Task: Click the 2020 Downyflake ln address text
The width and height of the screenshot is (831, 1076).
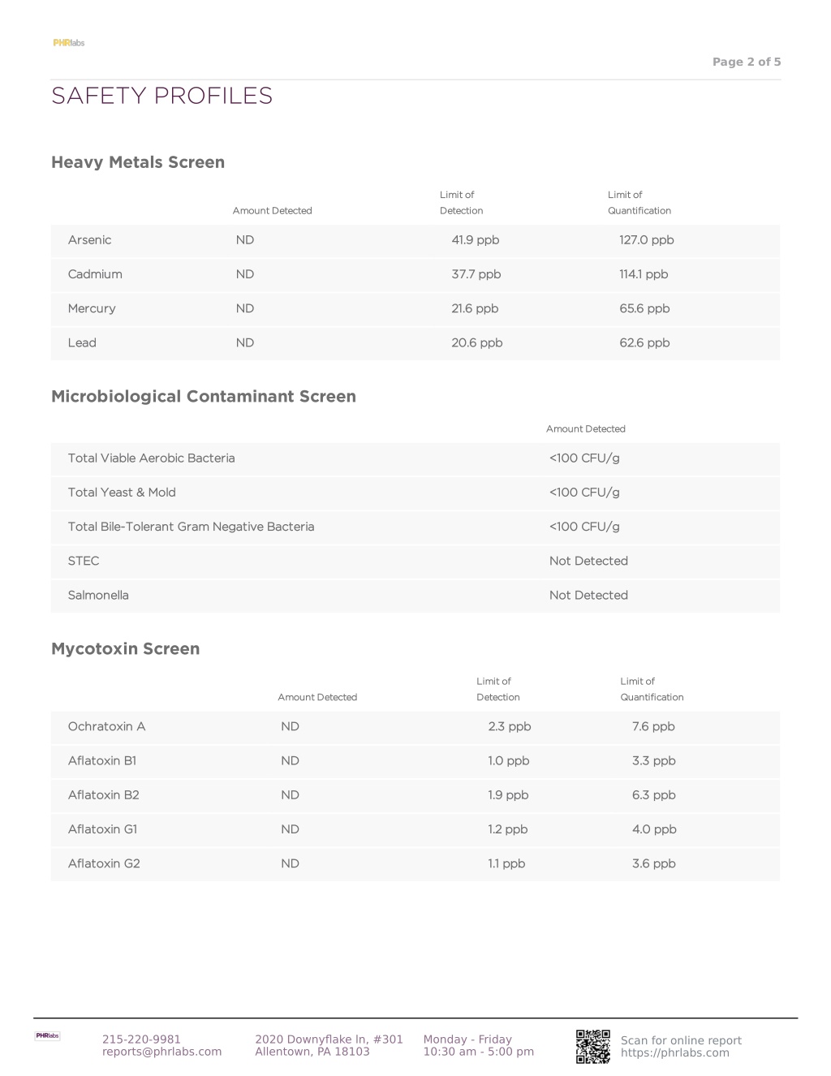Action: [x=329, y=1039]
